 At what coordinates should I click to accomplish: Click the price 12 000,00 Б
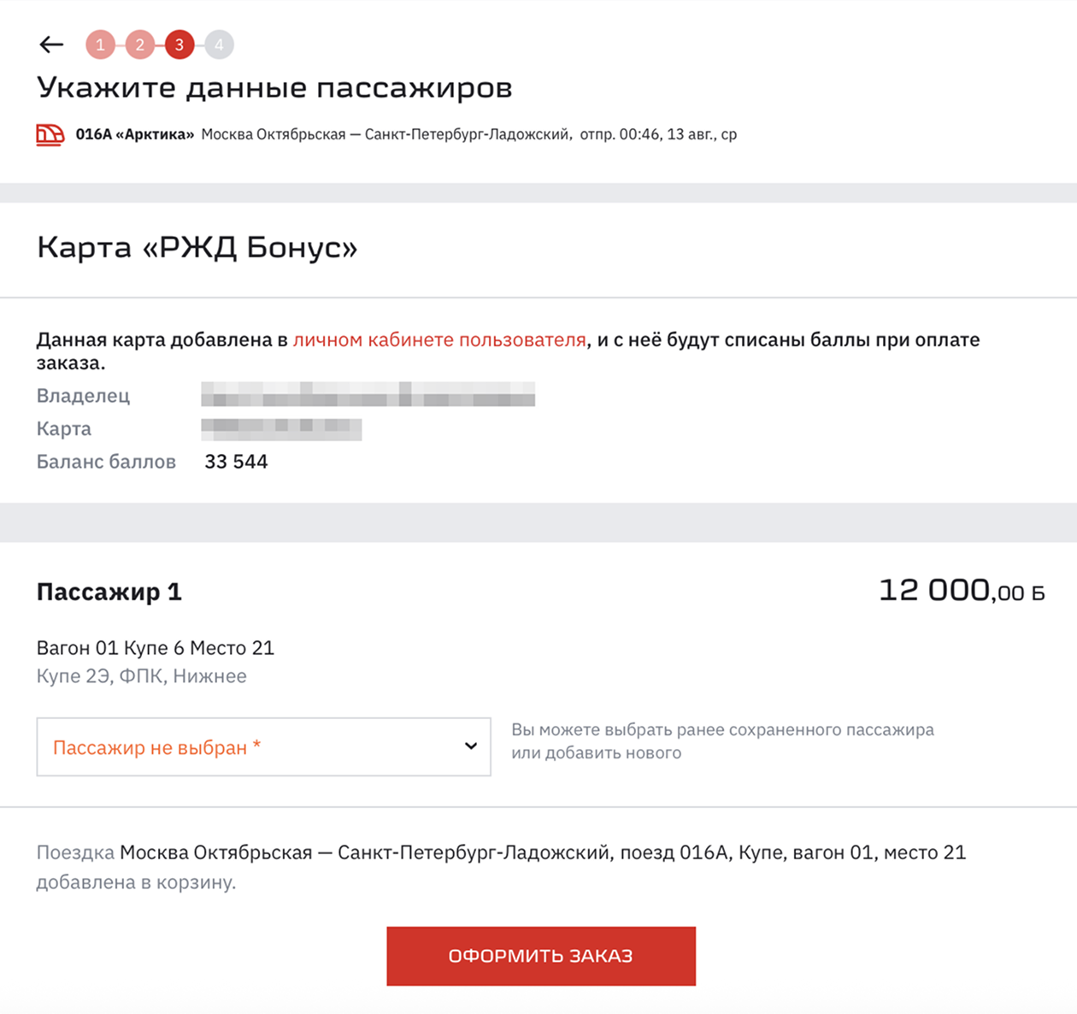[962, 590]
